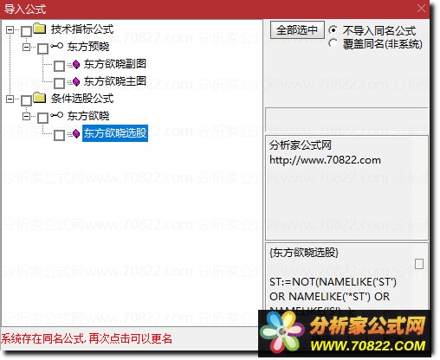Tick the 东方欲晓副图 checkbox
The image size is (440, 360).
(x=59, y=66)
